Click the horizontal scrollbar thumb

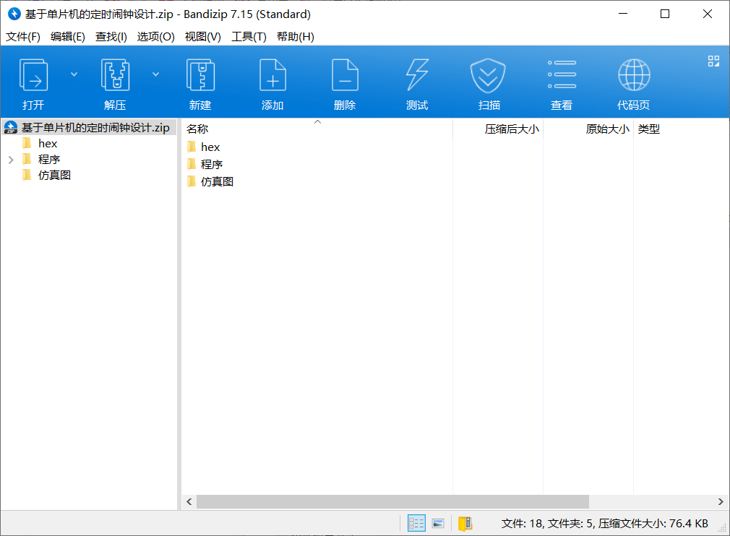[392, 501]
